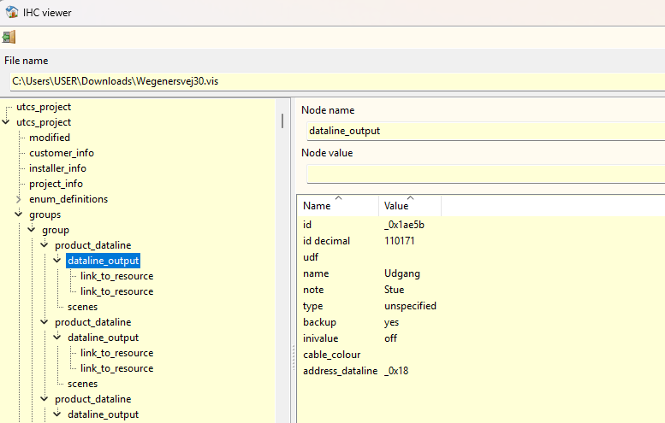
Task: Select the project_info tree node
Action: point(56,184)
